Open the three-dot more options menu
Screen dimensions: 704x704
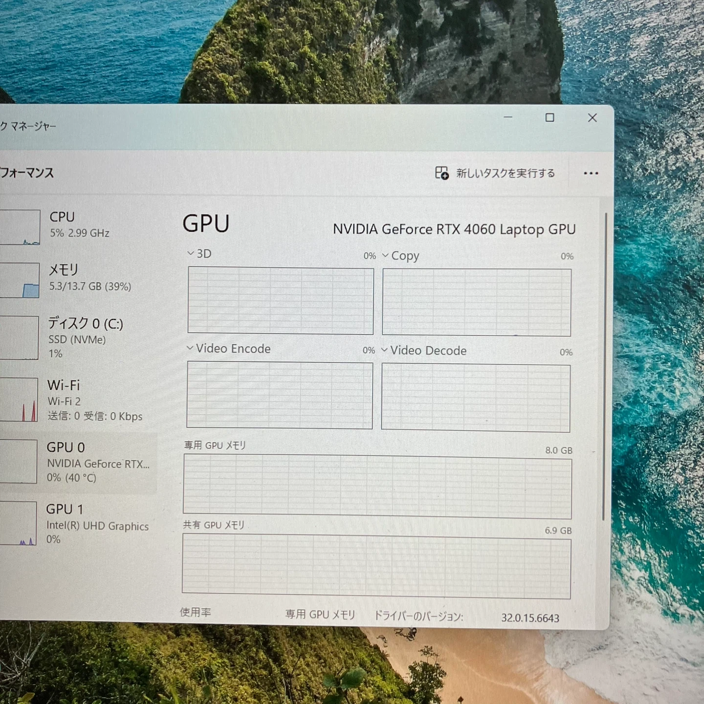(591, 173)
